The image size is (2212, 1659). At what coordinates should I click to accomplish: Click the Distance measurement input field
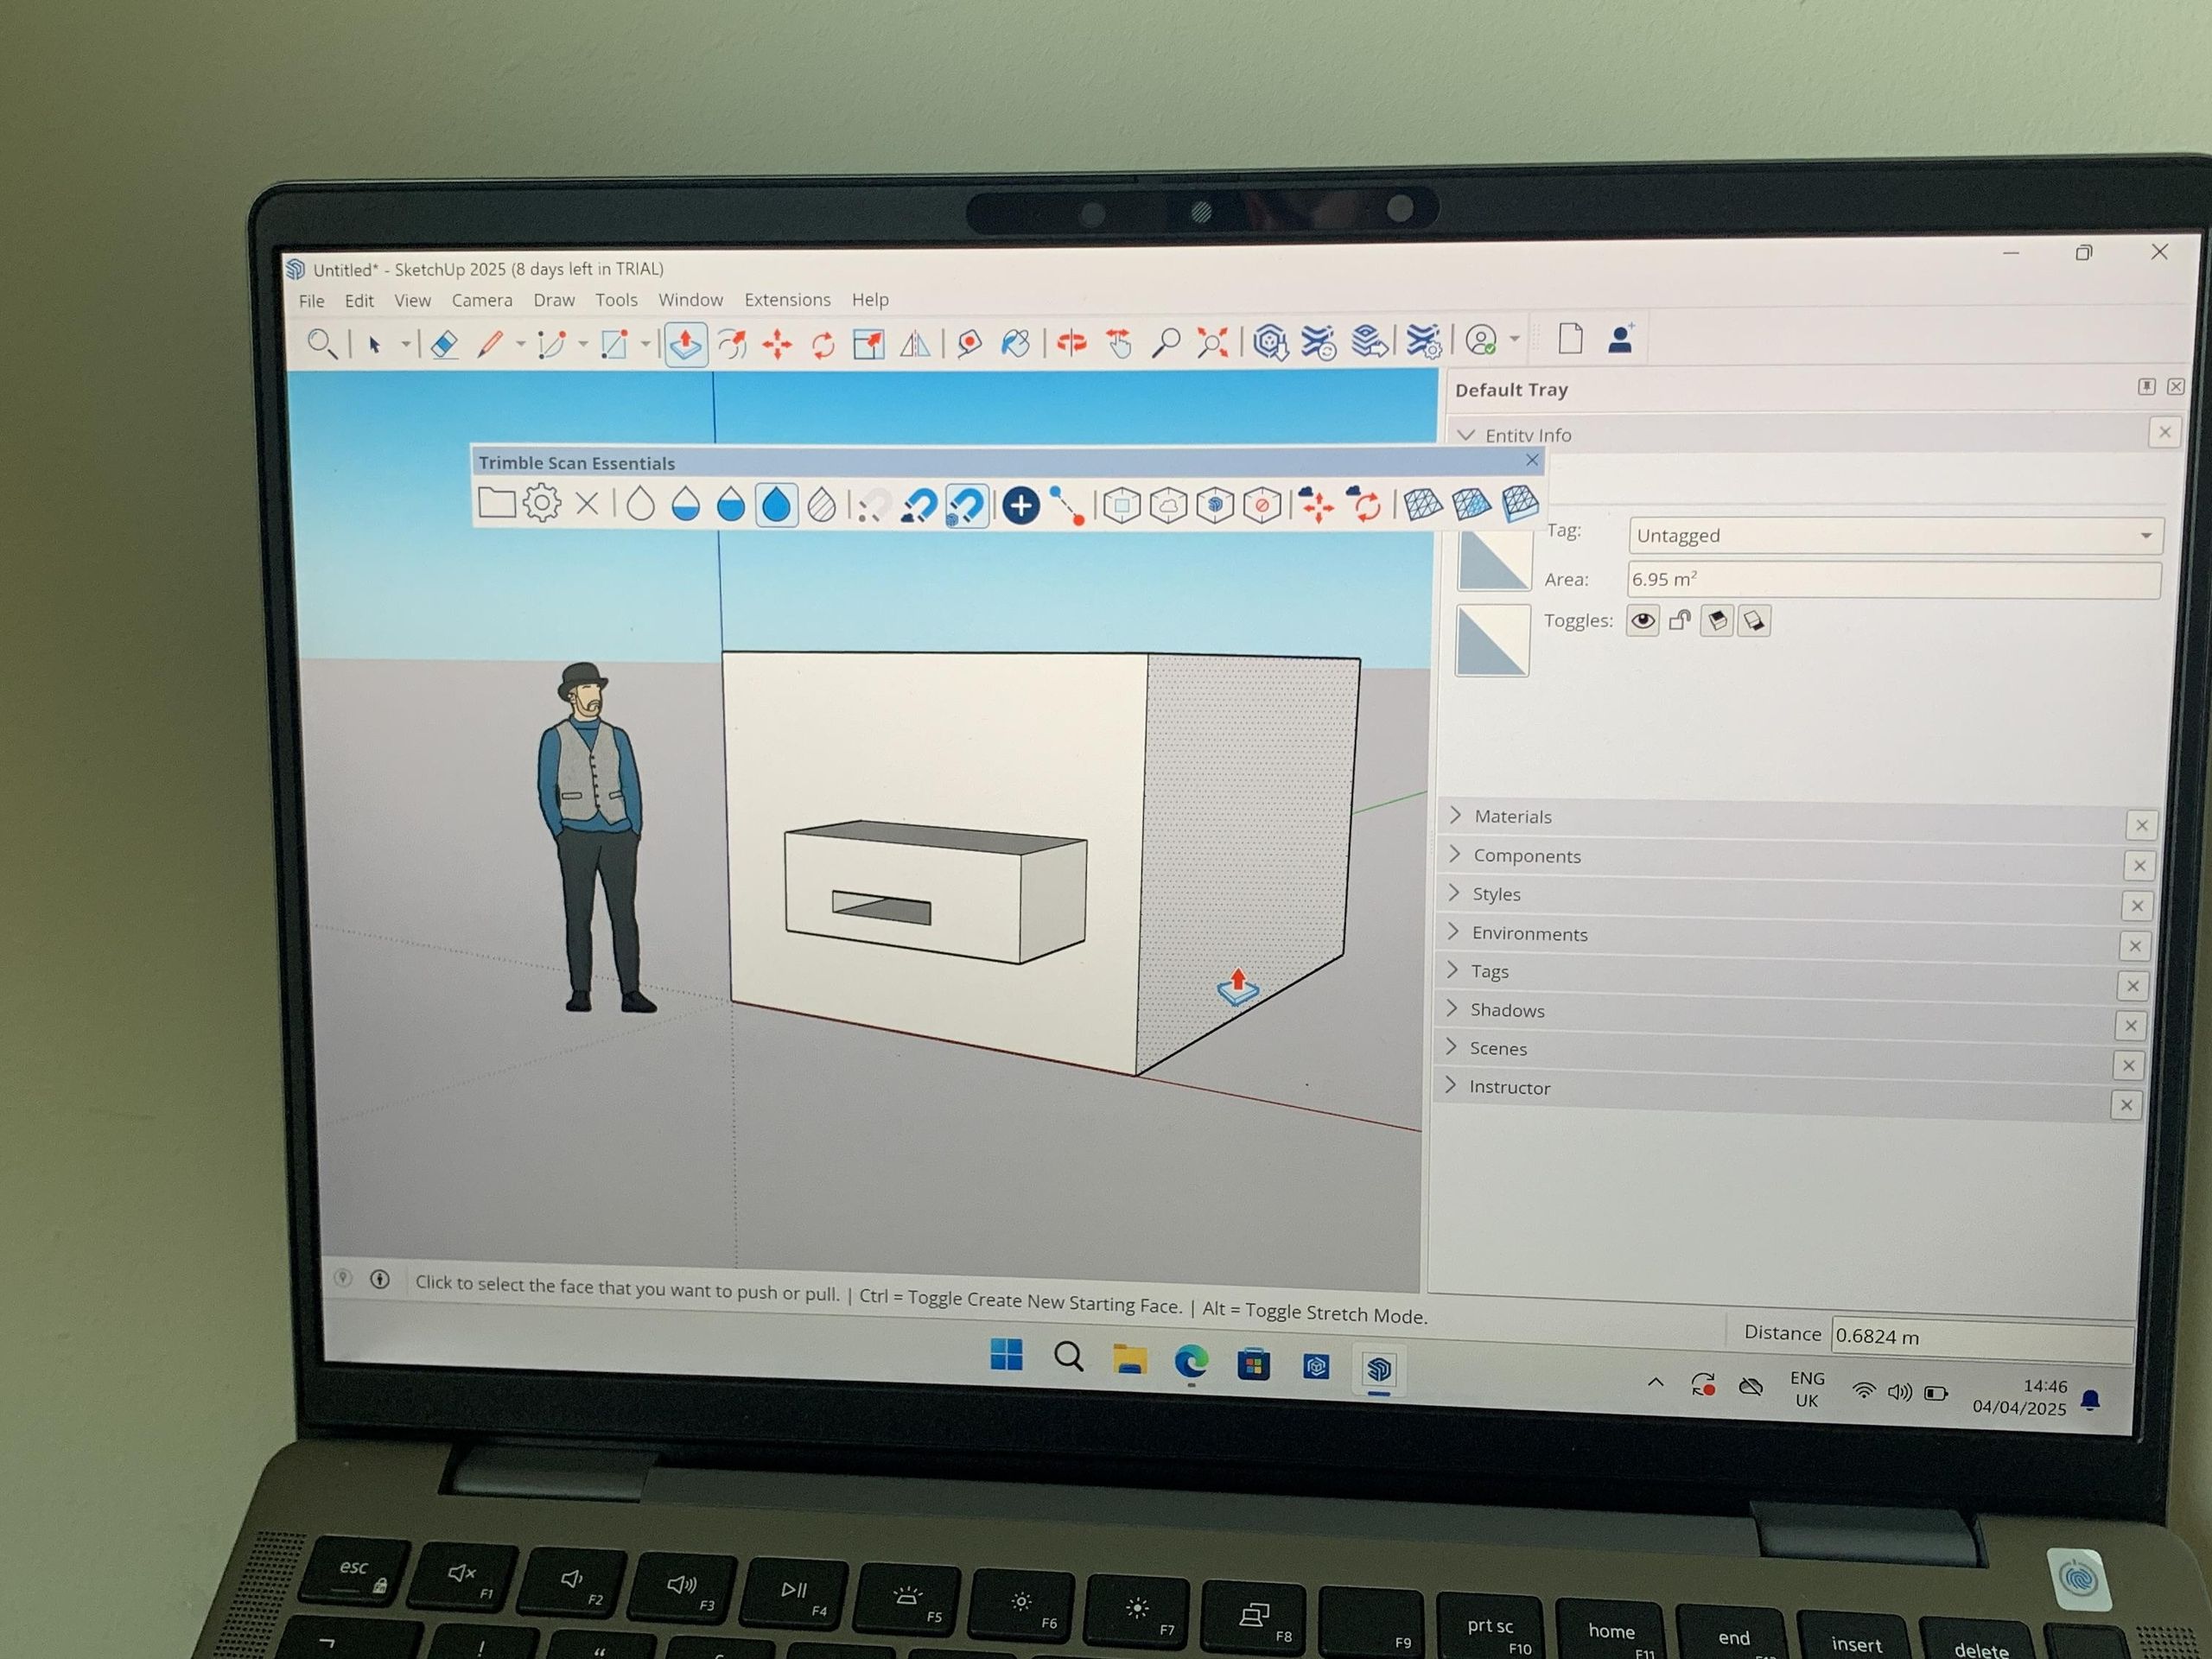1980,1337
